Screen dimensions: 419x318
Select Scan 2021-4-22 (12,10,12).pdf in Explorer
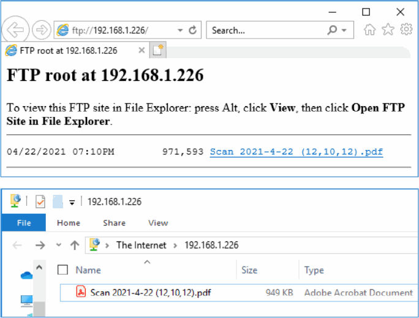click(151, 293)
